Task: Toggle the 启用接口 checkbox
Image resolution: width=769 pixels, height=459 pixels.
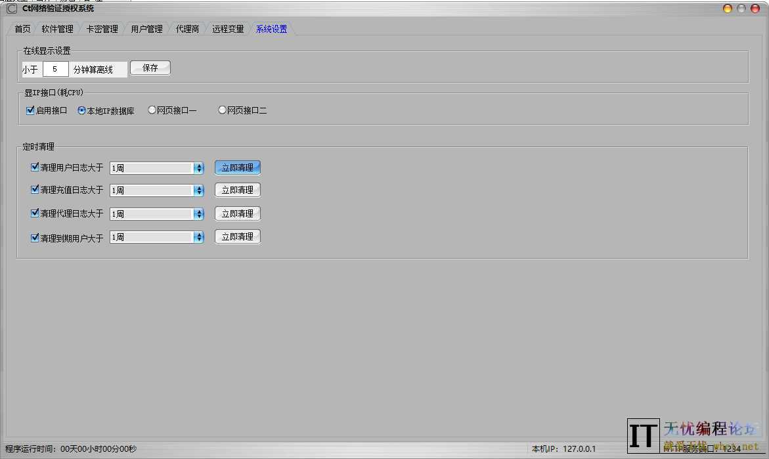Action: point(30,110)
